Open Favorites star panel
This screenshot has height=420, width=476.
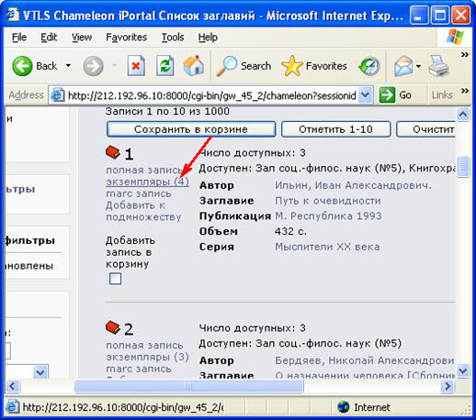[x=291, y=66]
